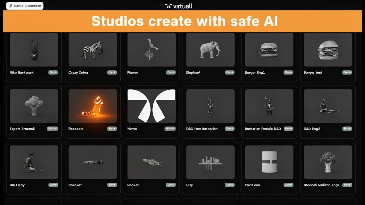Open the D&D lady project thumbnail
Viewport: 365px width, 205px height.
click(x=34, y=162)
